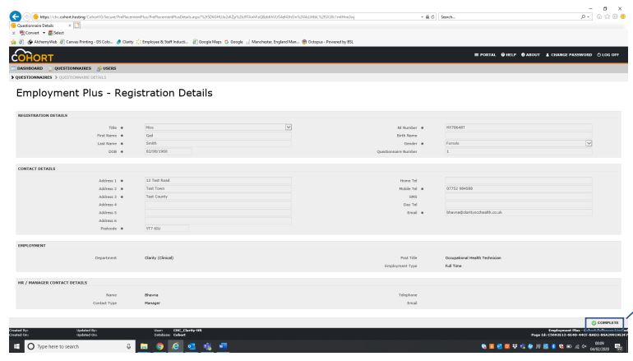Click the address bar lock icon

click(x=427, y=17)
